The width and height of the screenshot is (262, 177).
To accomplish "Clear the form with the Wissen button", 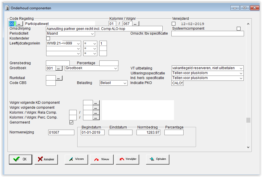I will click(x=76, y=159).
